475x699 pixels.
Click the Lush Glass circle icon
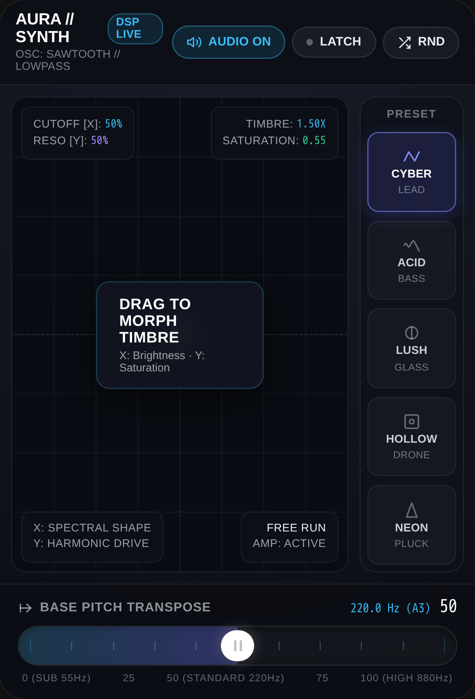411,333
